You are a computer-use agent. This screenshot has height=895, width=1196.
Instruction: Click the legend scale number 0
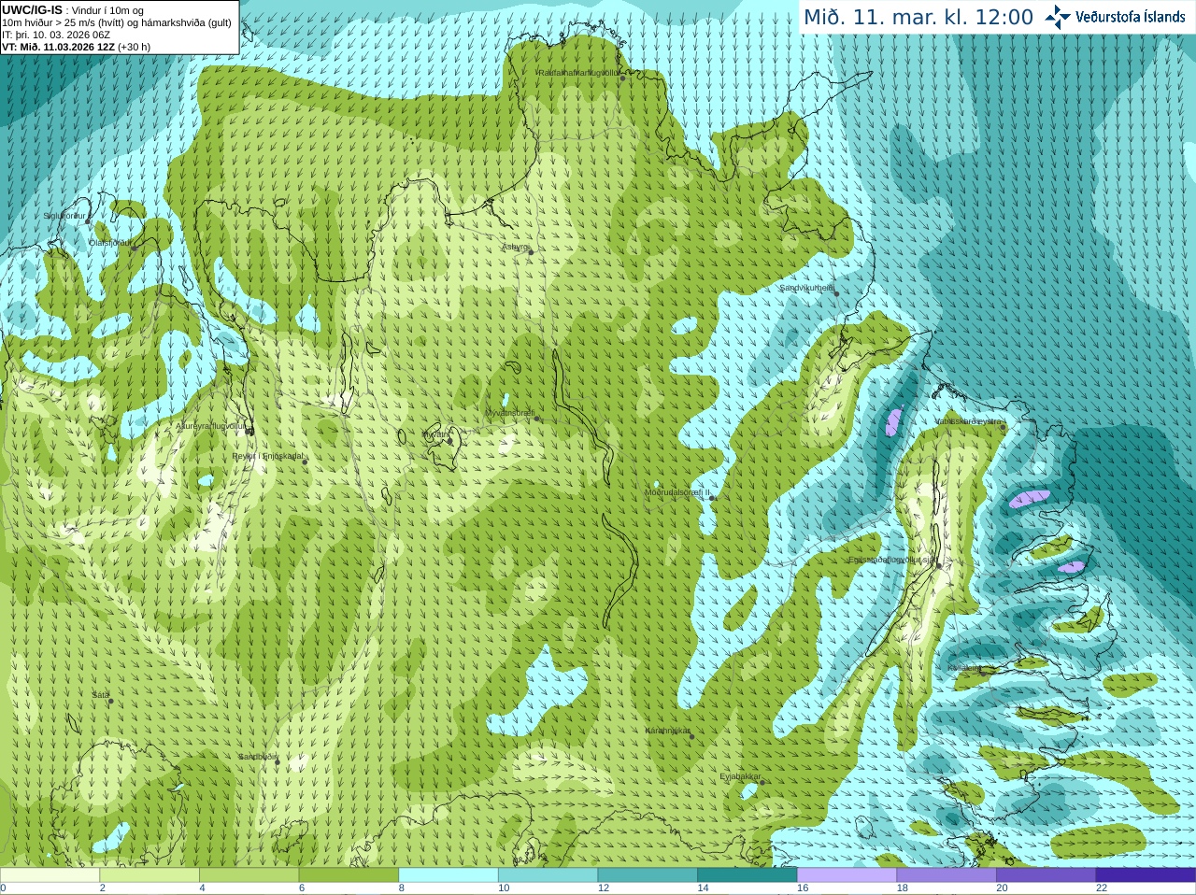point(3,888)
